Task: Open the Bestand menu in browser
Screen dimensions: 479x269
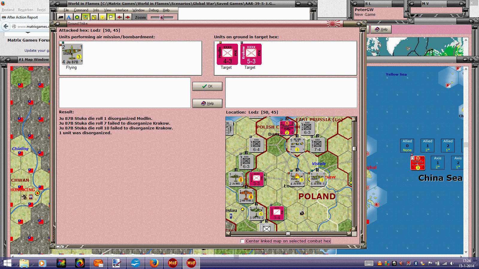Action: pyautogui.click(x=8, y=10)
